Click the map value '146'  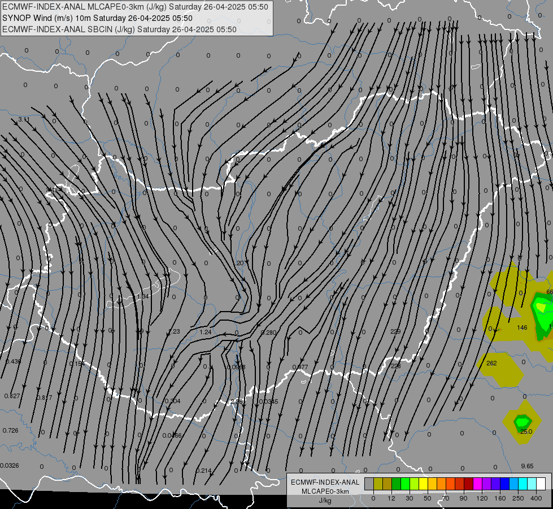pos(522,327)
